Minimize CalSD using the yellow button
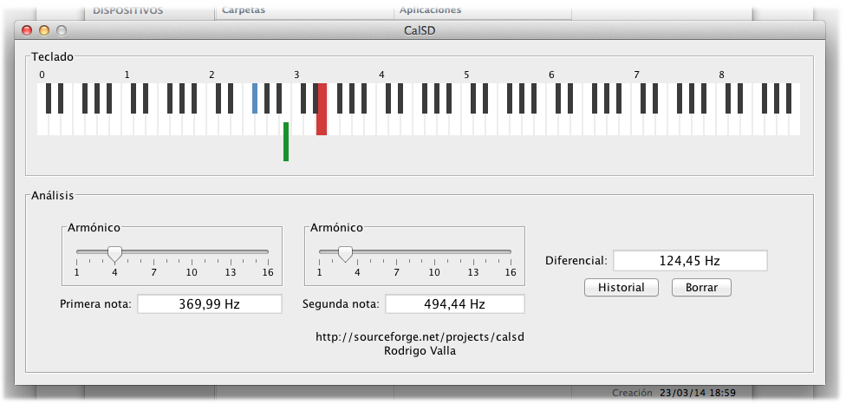 pos(44,30)
